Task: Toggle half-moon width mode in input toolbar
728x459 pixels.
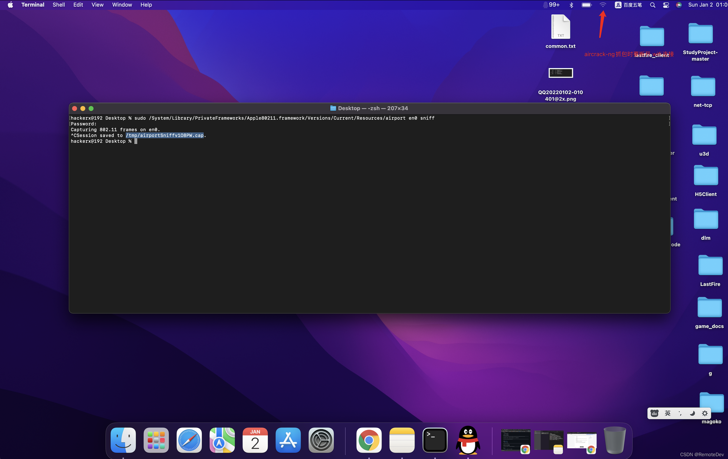Action: pos(692,413)
